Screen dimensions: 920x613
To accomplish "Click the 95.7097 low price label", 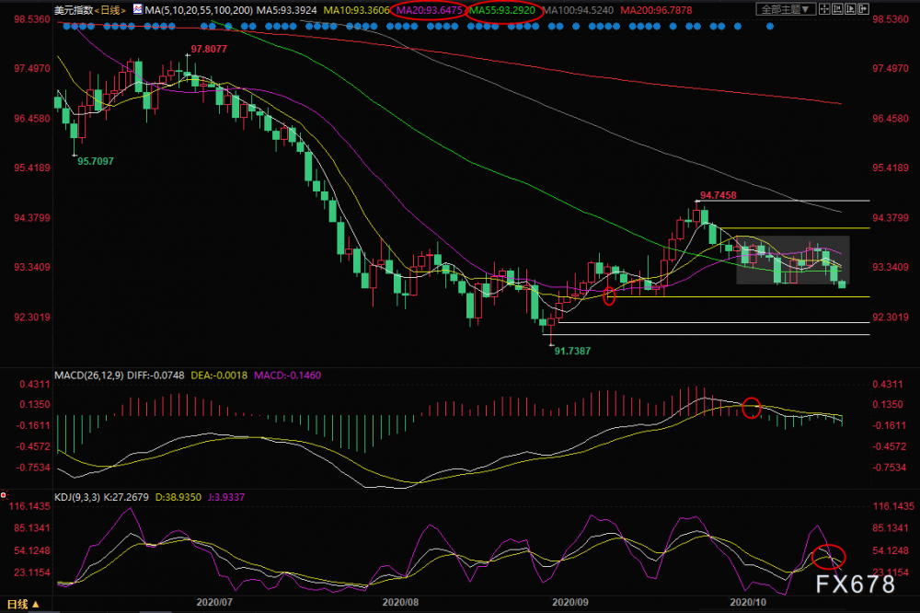I will [96, 161].
